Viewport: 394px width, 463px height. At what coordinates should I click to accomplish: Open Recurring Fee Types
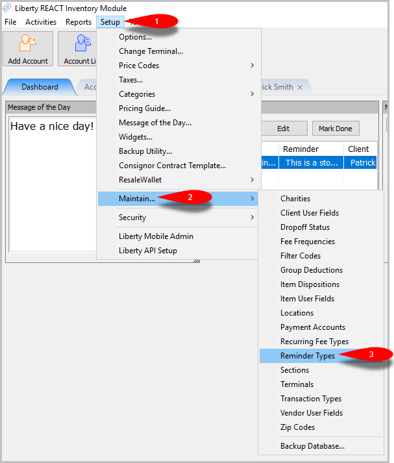314,342
